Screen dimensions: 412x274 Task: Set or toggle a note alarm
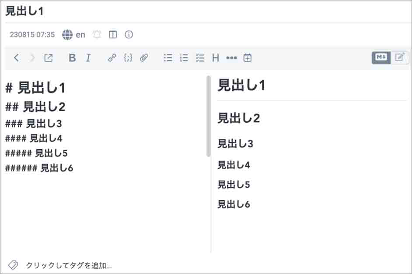[97, 34]
